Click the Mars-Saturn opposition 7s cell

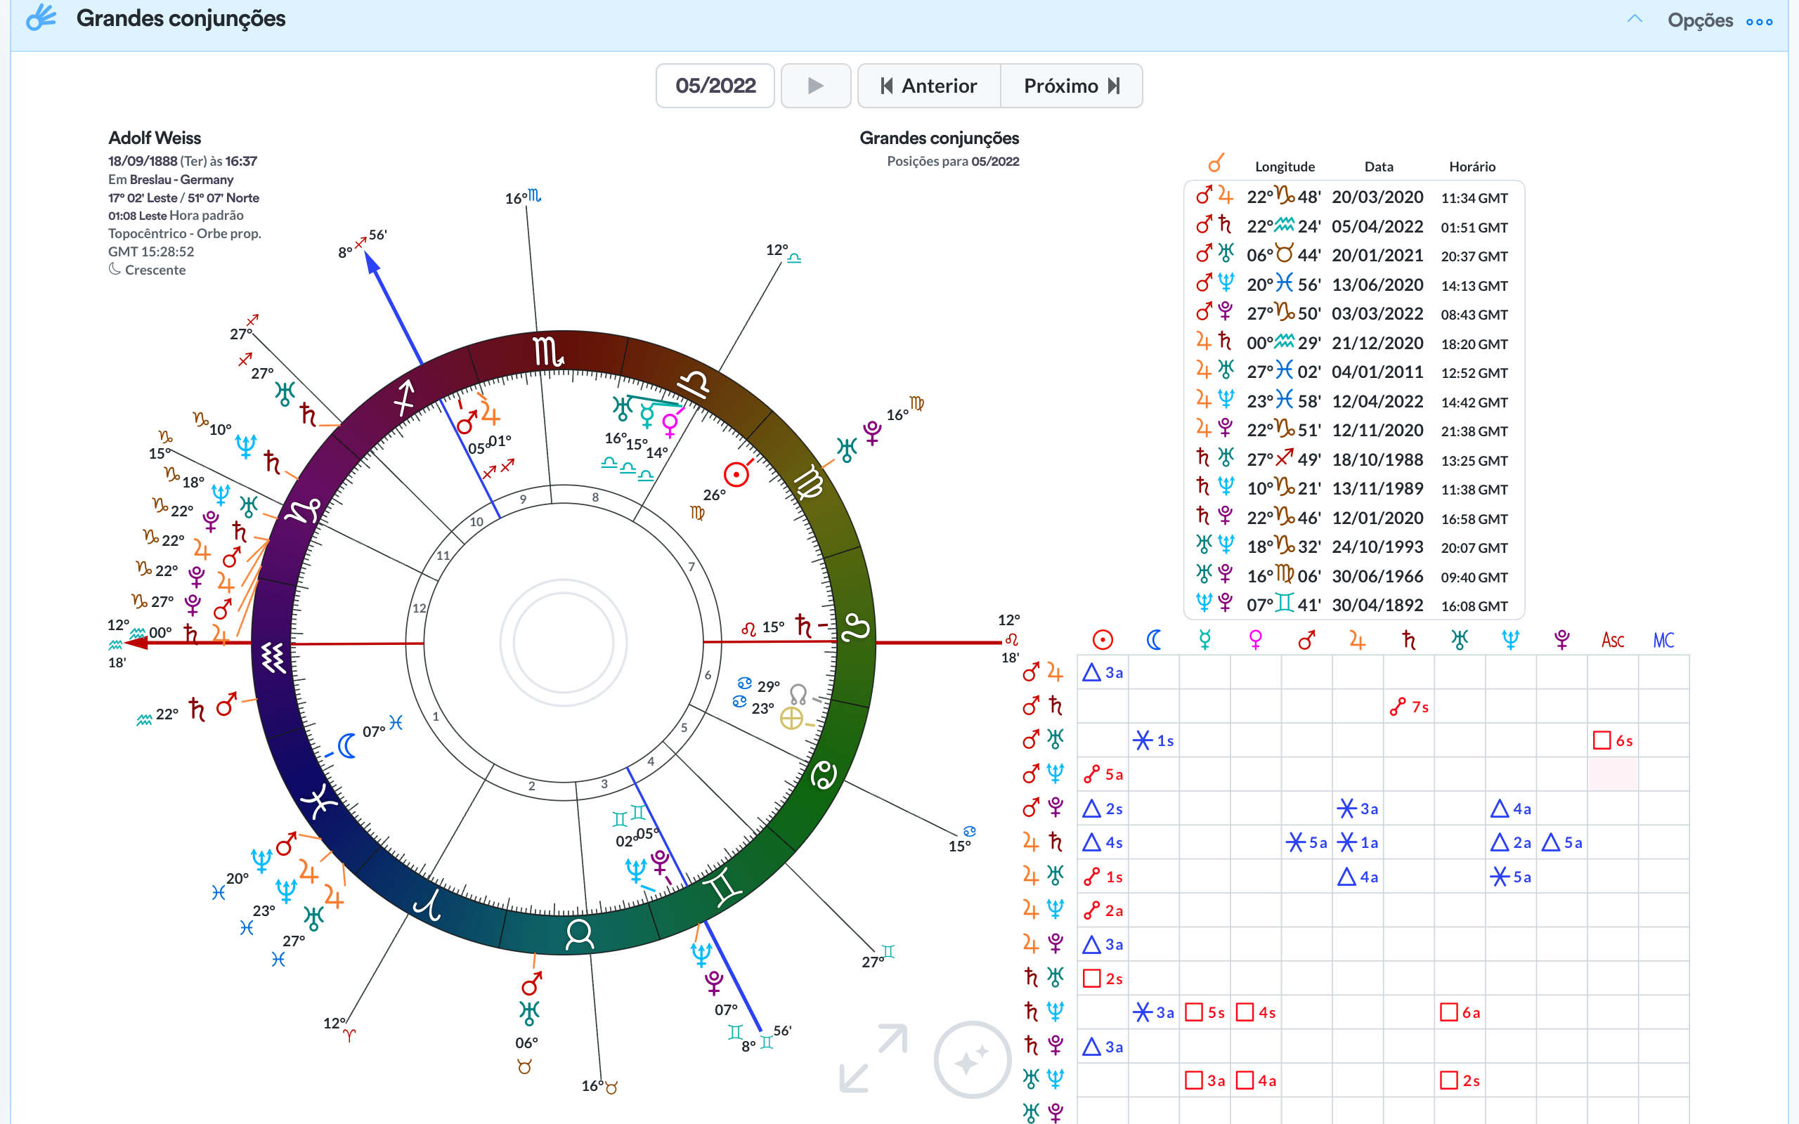pyautogui.click(x=1409, y=706)
